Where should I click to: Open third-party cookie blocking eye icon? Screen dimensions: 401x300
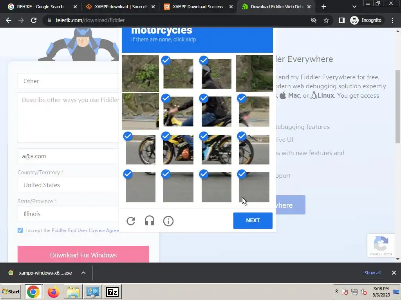click(x=314, y=20)
